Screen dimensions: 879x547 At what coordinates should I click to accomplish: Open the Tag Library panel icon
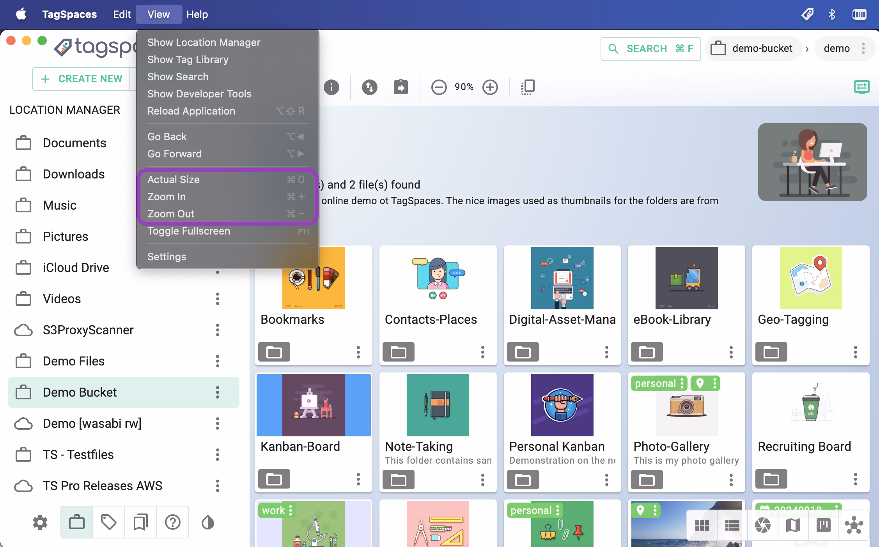tap(108, 522)
